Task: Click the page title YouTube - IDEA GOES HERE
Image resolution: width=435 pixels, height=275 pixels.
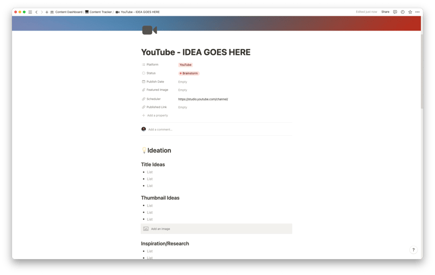Action: 196,52
